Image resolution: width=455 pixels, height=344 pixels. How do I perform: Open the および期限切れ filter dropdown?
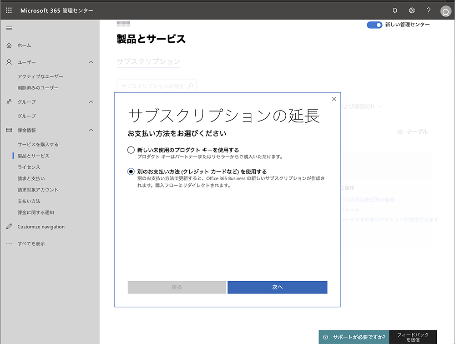[x=361, y=106]
